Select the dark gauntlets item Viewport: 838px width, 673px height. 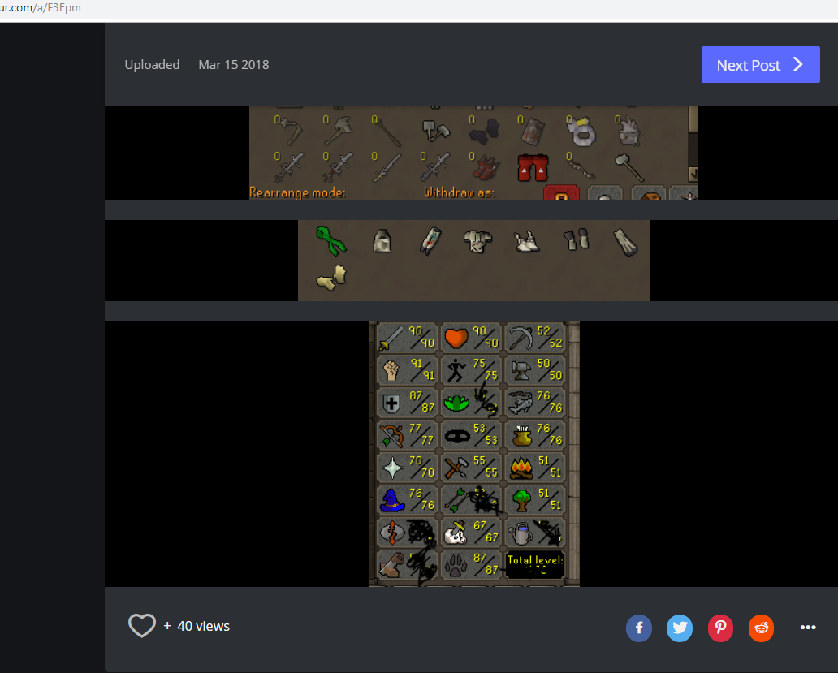[x=577, y=239]
